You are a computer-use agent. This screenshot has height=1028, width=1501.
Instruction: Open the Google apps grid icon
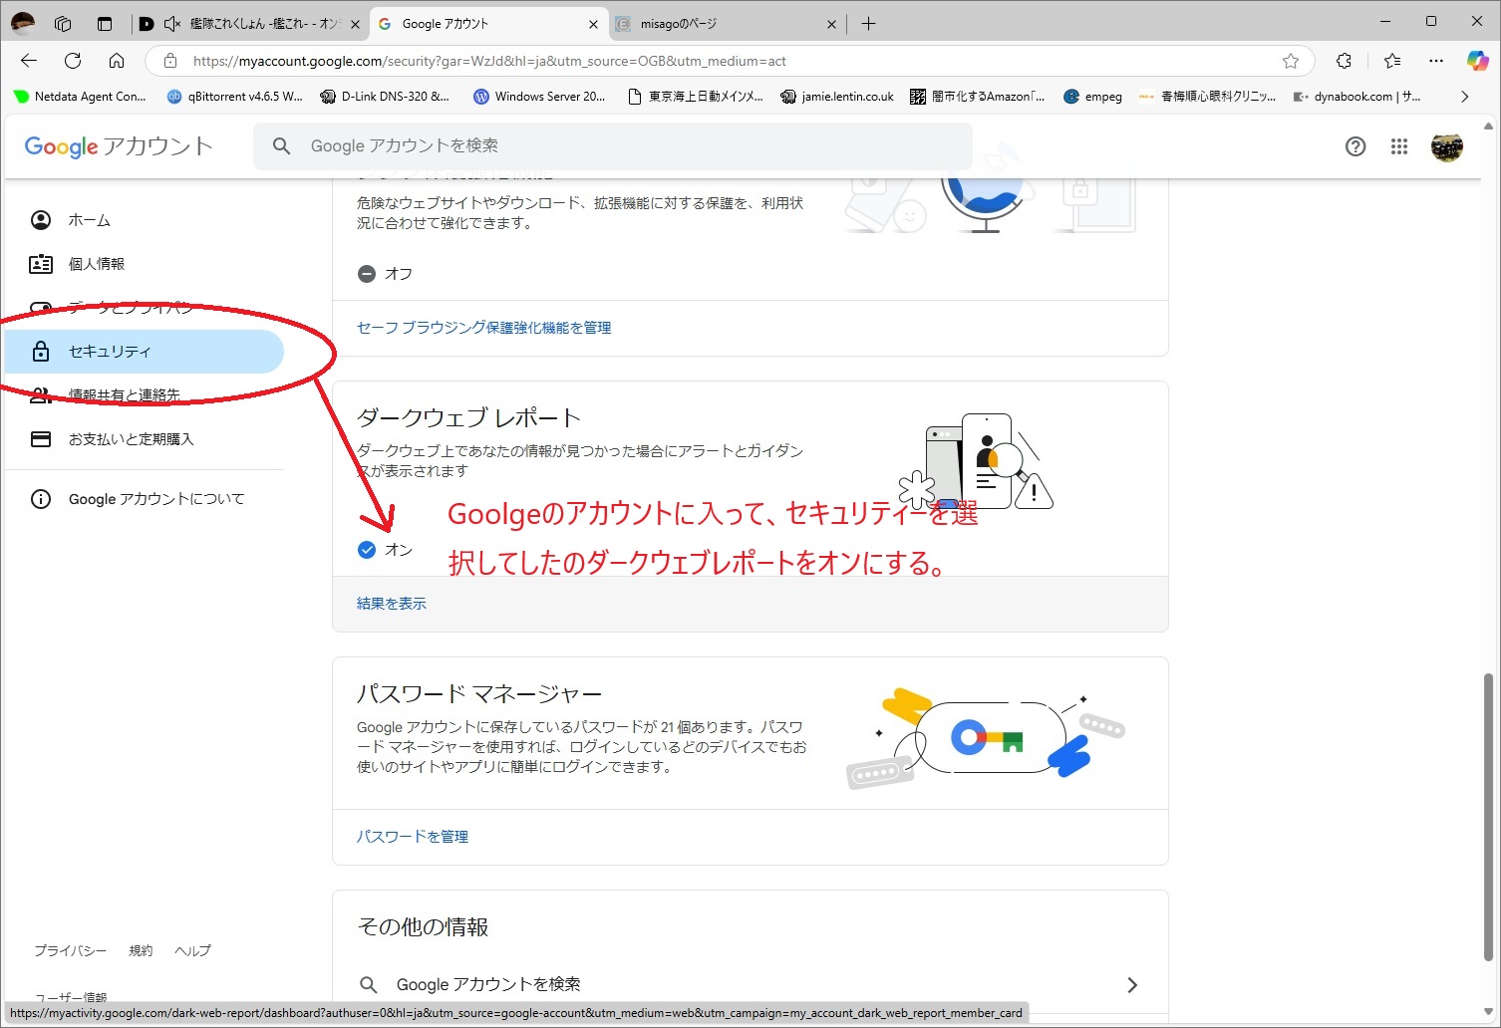tap(1399, 146)
